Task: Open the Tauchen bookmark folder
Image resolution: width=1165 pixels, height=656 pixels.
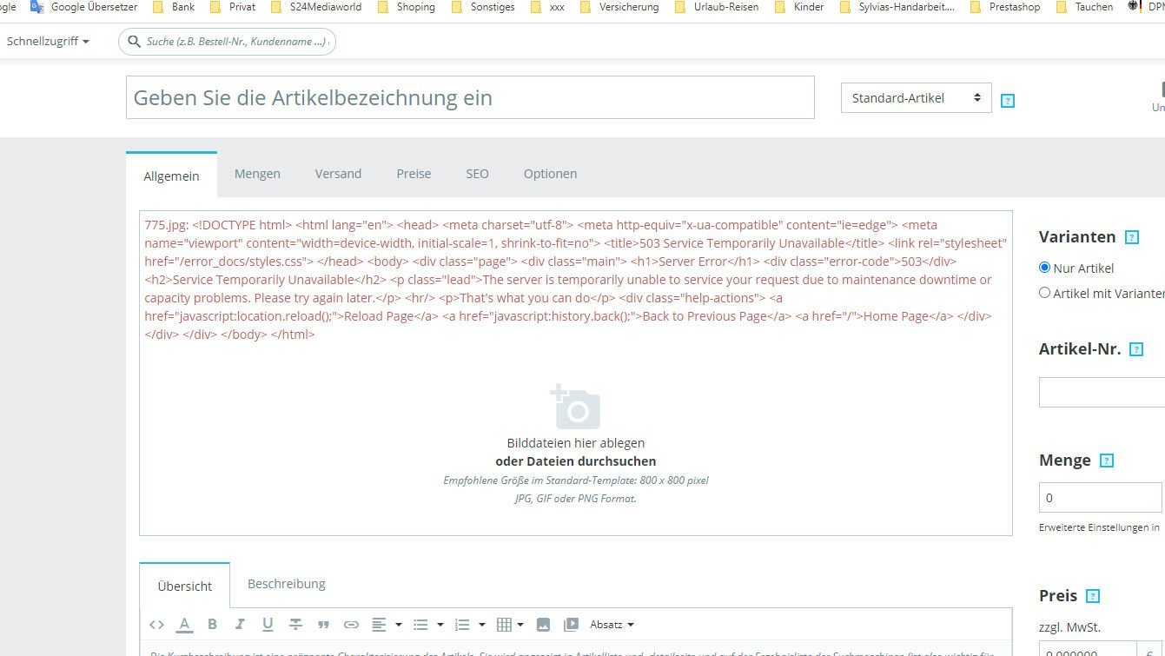Action: pos(1084,7)
